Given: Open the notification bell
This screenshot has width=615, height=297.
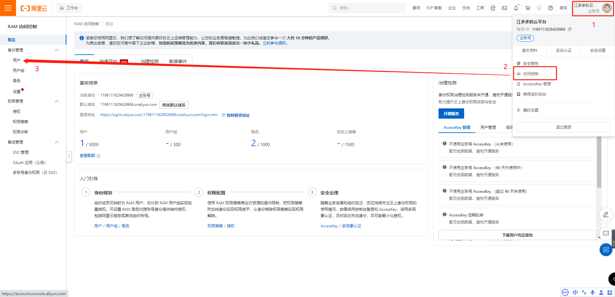Looking at the screenshot, I should point(516,8).
